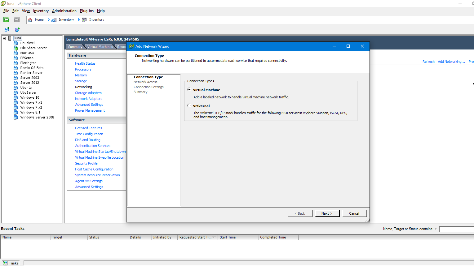Open Storage Adapters link
The image size is (474, 266).
(x=88, y=93)
